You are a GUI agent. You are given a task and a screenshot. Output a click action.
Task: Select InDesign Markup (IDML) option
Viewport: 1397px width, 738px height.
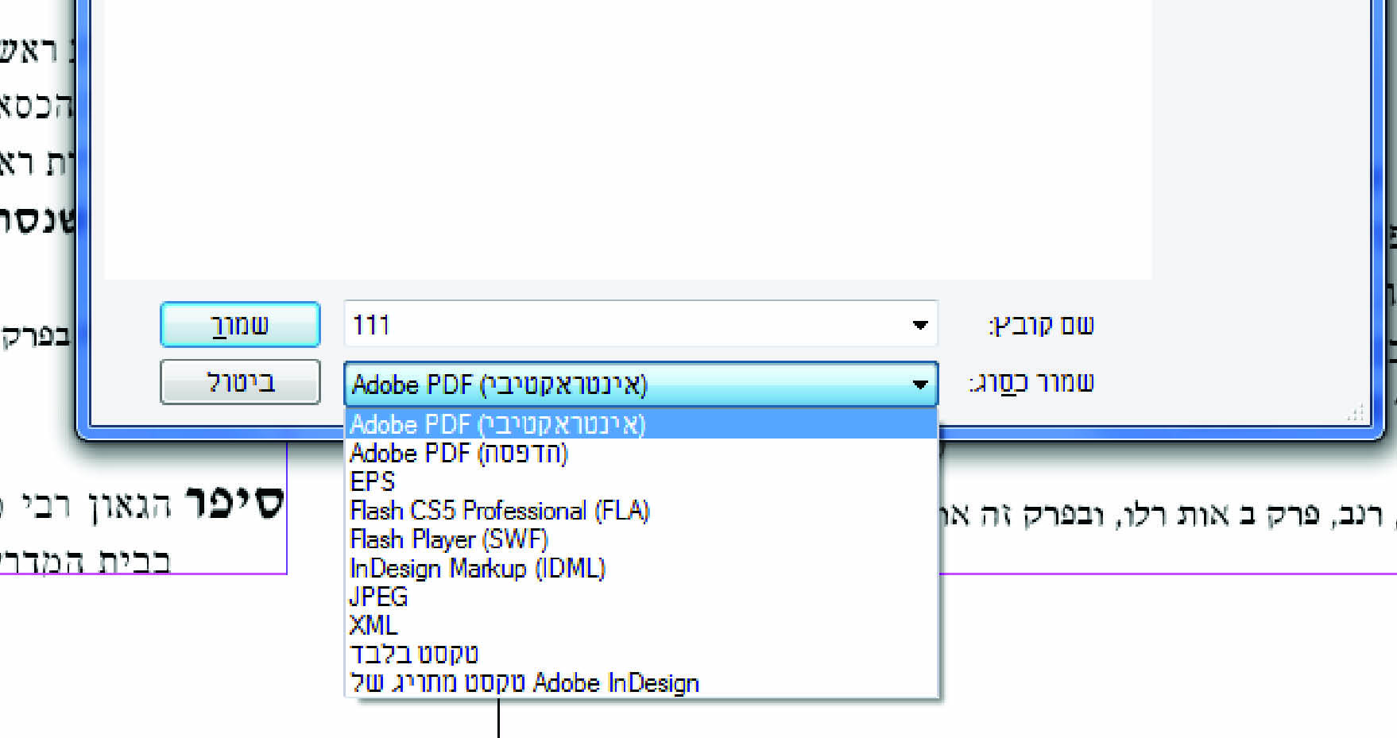(478, 568)
